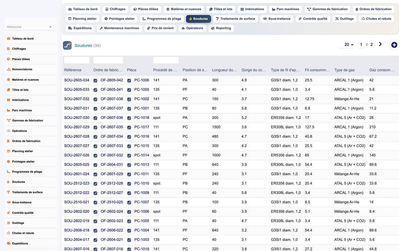Open link icon next to OF-2605-042
406x251 pixels.
[95, 81]
